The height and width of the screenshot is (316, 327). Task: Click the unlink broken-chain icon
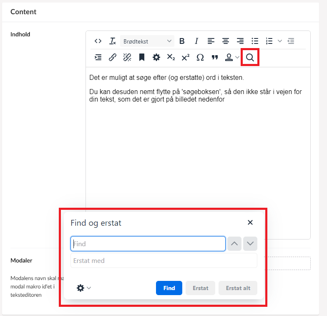[127, 58]
